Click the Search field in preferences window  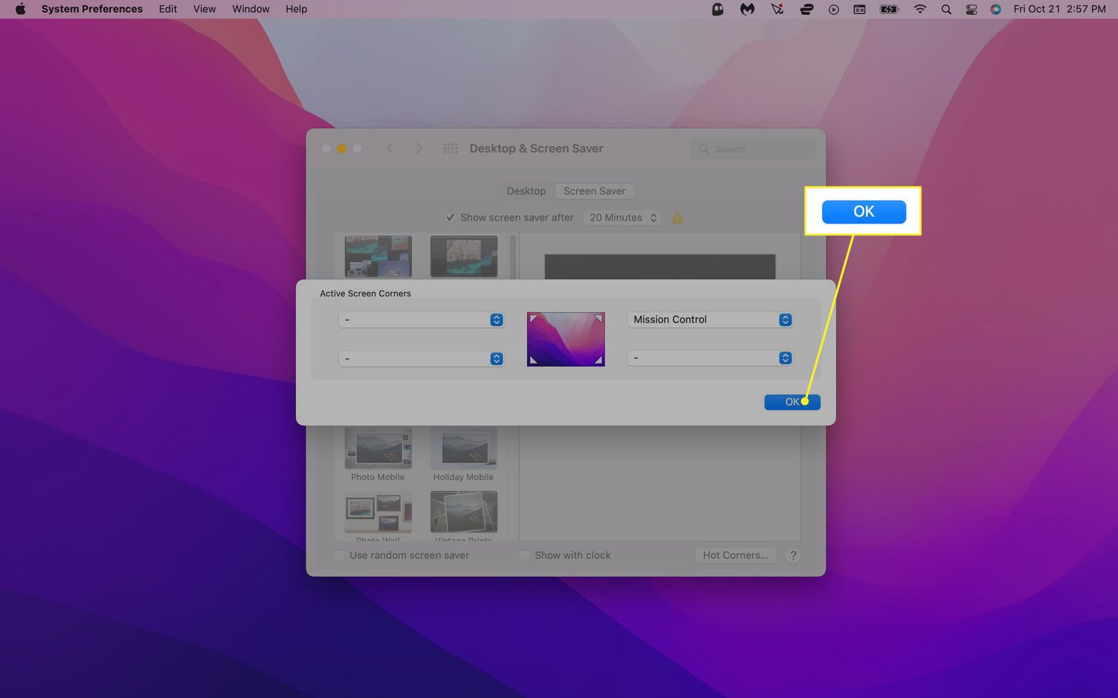pyautogui.click(x=754, y=149)
